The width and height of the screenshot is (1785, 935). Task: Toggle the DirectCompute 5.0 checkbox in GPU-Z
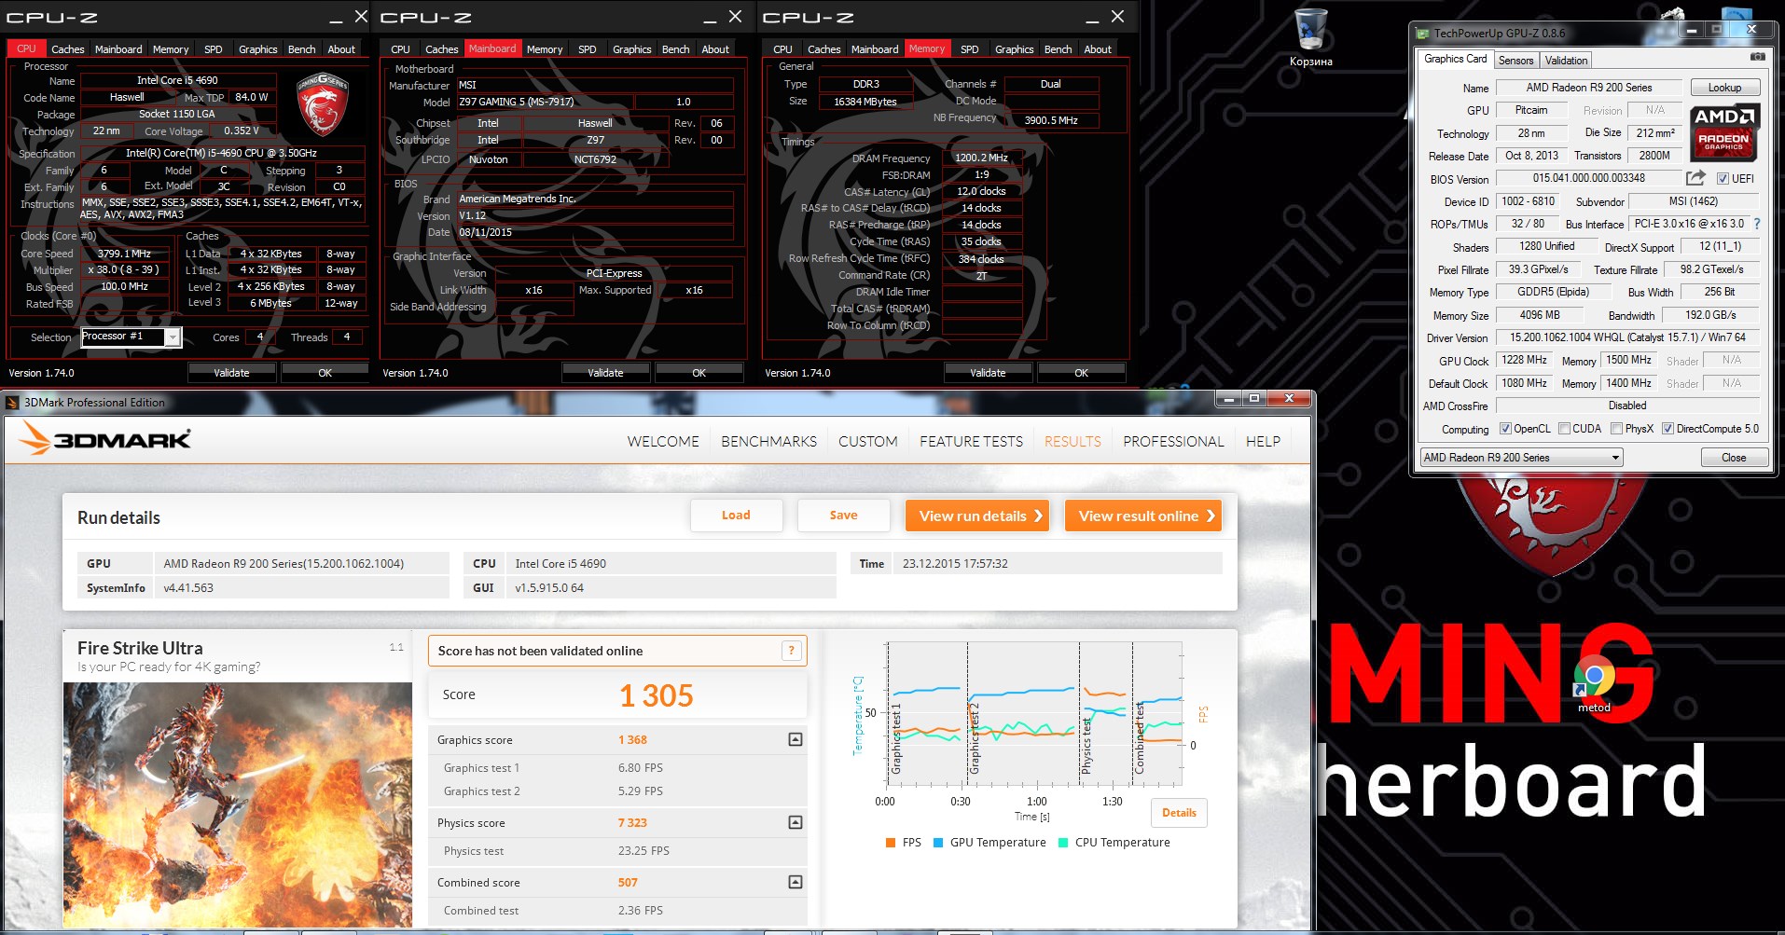tap(1667, 429)
